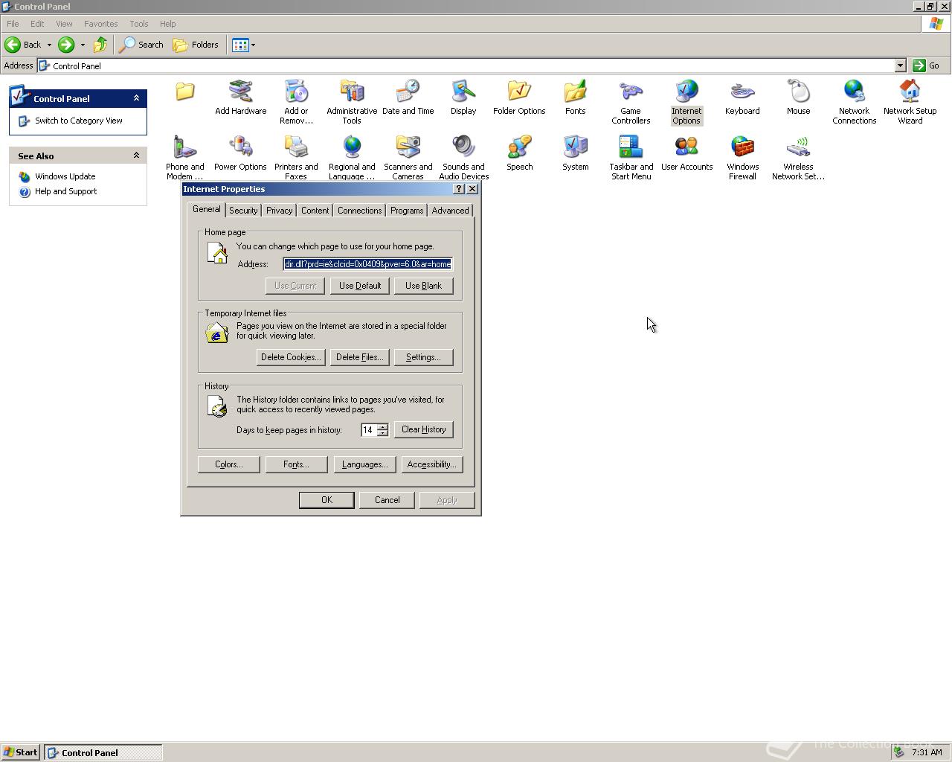952x762 pixels.
Task: Open the Folder Options icon
Action: (x=519, y=97)
